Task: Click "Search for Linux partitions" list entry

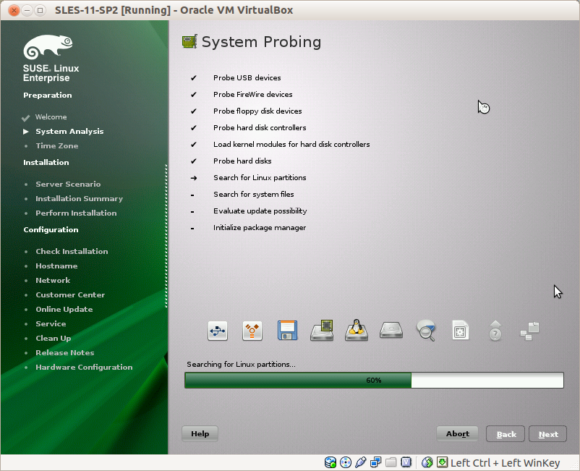Action: [260, 177]
